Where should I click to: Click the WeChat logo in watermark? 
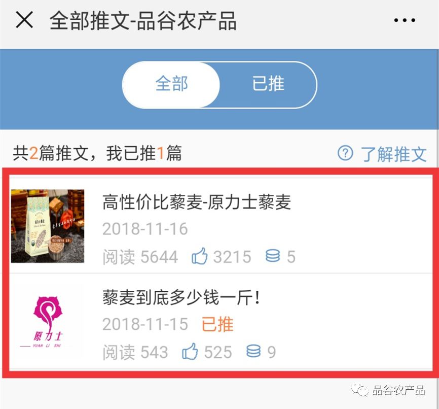pyautogui.click(x=360, y=390)
